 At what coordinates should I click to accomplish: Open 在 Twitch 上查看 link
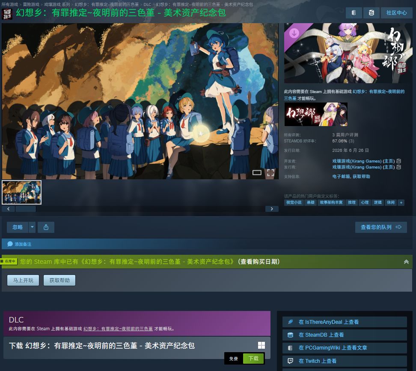click(x=345, y=361)
